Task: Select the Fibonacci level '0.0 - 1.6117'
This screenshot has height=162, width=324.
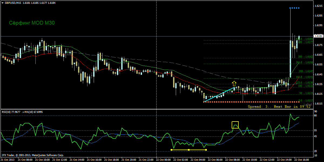Action: [x=306, y=100]
